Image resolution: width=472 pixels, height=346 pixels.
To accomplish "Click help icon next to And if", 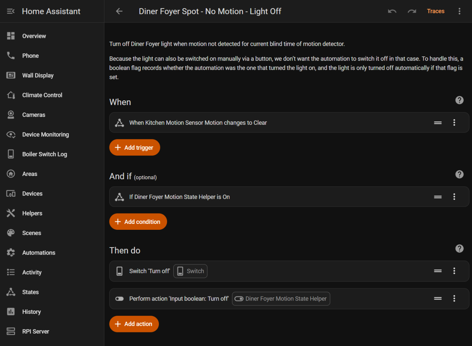I will pos(459,174).
